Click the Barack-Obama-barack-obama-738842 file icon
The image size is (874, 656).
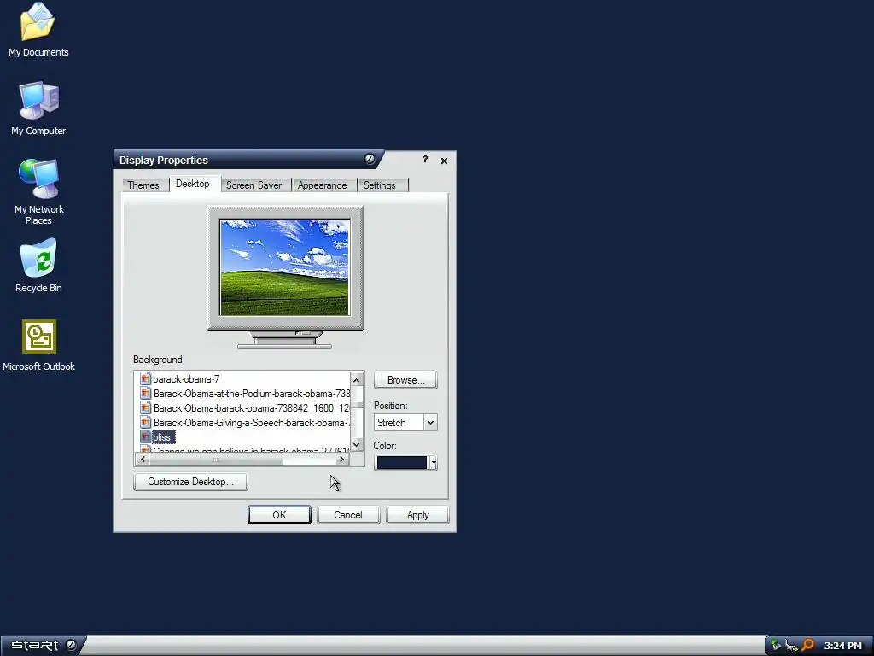coord(145,407)
